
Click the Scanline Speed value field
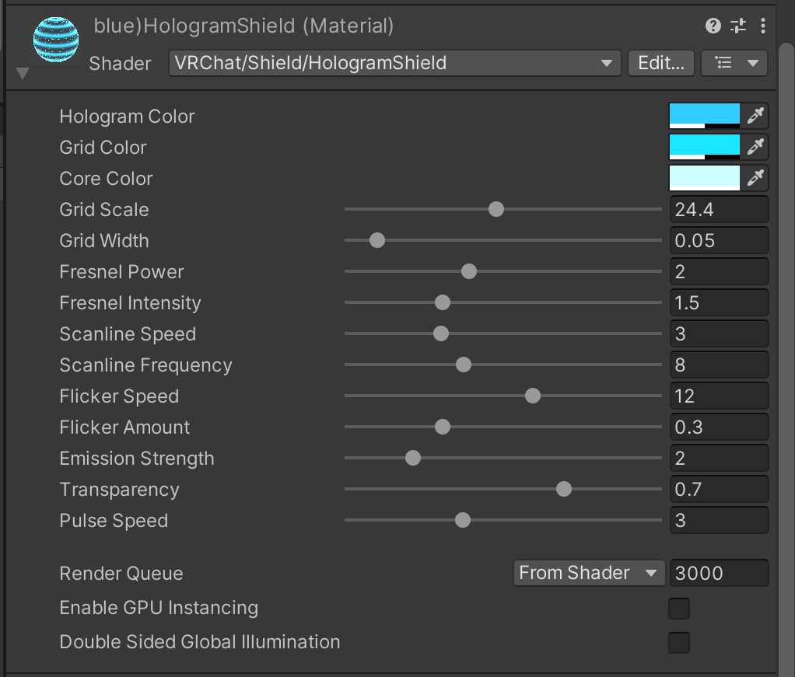719,333
